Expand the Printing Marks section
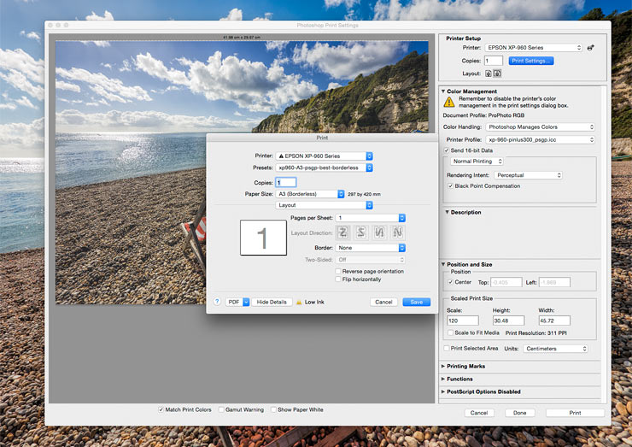The width and height of the screenshot is (632, 447). tap(443, 366)
